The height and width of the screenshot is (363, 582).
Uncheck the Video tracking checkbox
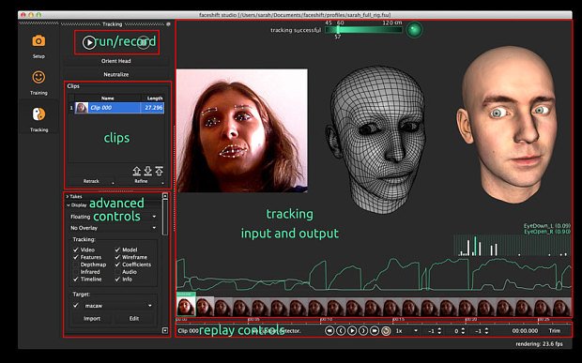point(76,250)
